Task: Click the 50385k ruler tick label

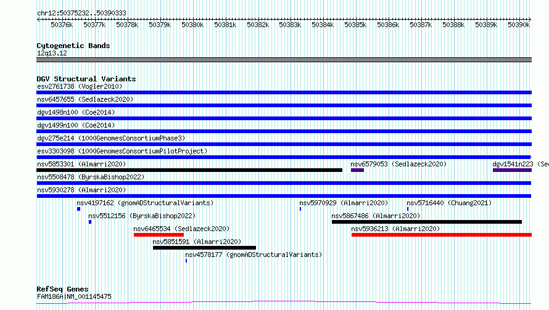Action: coord(355,25)
